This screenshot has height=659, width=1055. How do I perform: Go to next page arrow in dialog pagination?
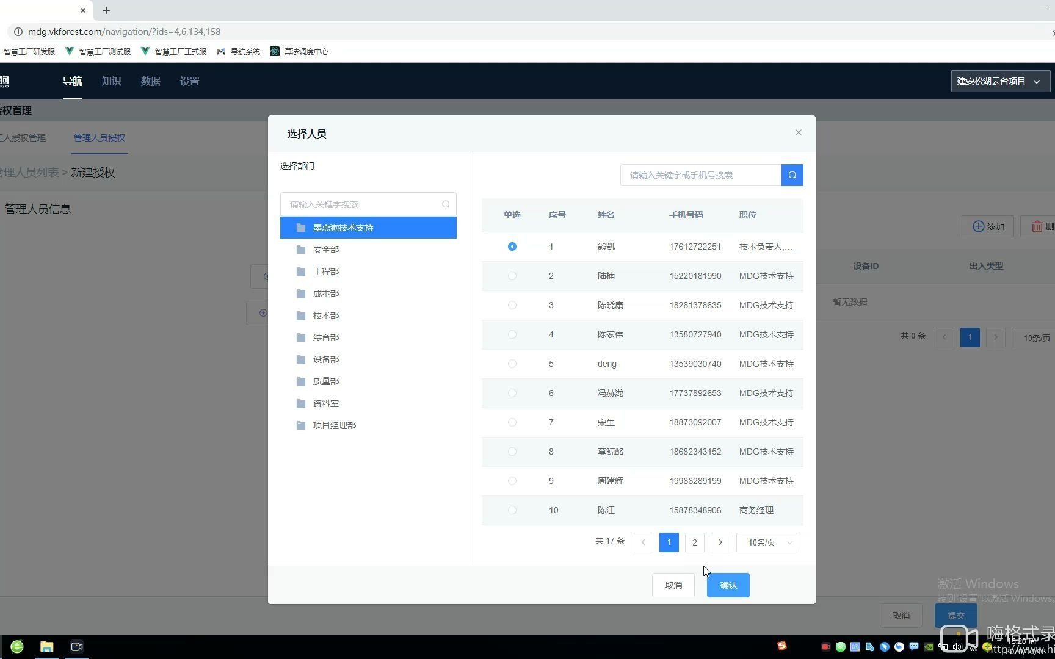click(720, 542)
